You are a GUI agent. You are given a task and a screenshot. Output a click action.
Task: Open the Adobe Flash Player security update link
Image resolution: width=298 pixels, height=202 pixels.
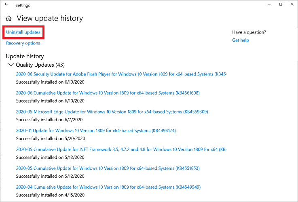[x=121, y=74]
